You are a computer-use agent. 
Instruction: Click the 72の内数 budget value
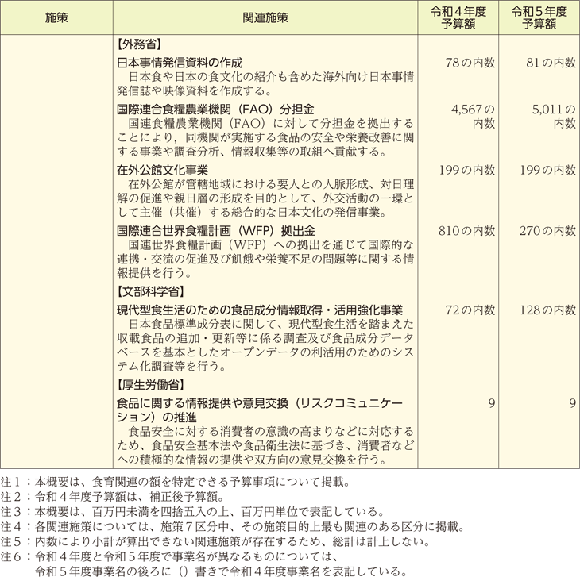pos(470,310)
